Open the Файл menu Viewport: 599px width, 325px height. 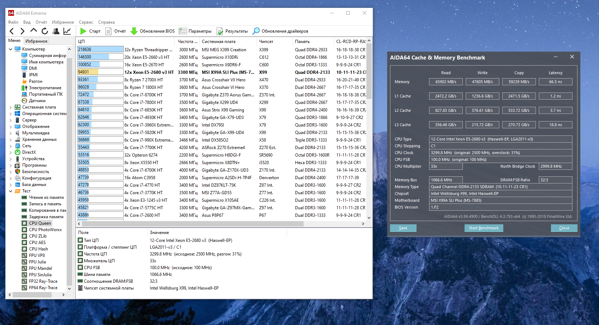[x=13, y=22]
